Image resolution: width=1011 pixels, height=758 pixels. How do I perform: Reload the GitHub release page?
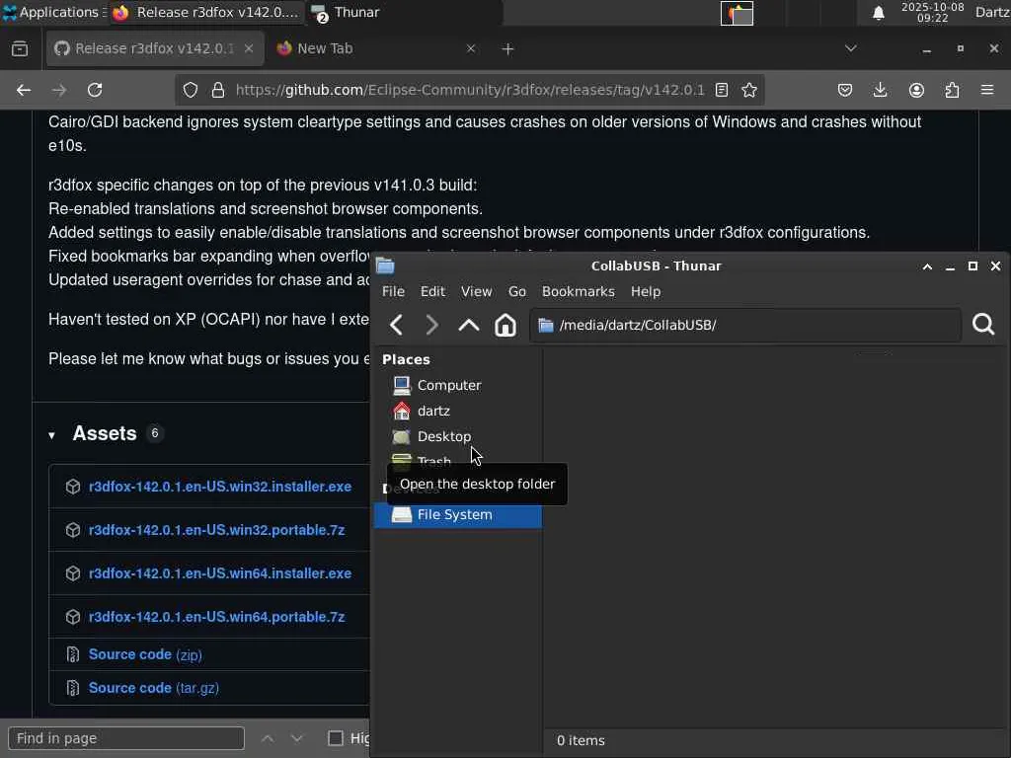click(x=95, y=90)
